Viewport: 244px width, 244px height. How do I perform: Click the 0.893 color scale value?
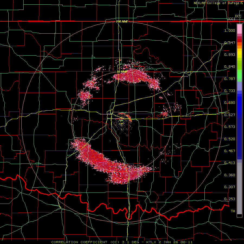point(230,54)
